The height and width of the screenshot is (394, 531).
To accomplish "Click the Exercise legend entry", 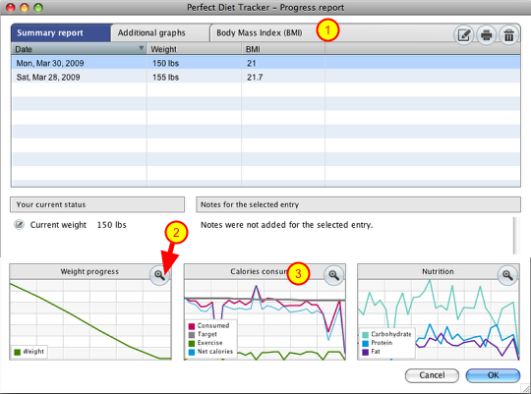I will coord(206,343).
